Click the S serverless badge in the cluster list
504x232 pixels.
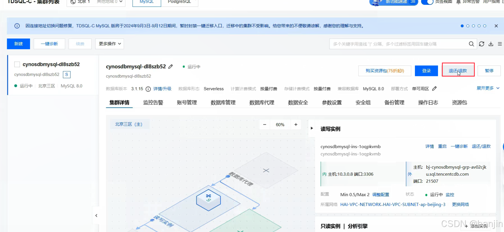pyautogui.click(x=67, y=75)
